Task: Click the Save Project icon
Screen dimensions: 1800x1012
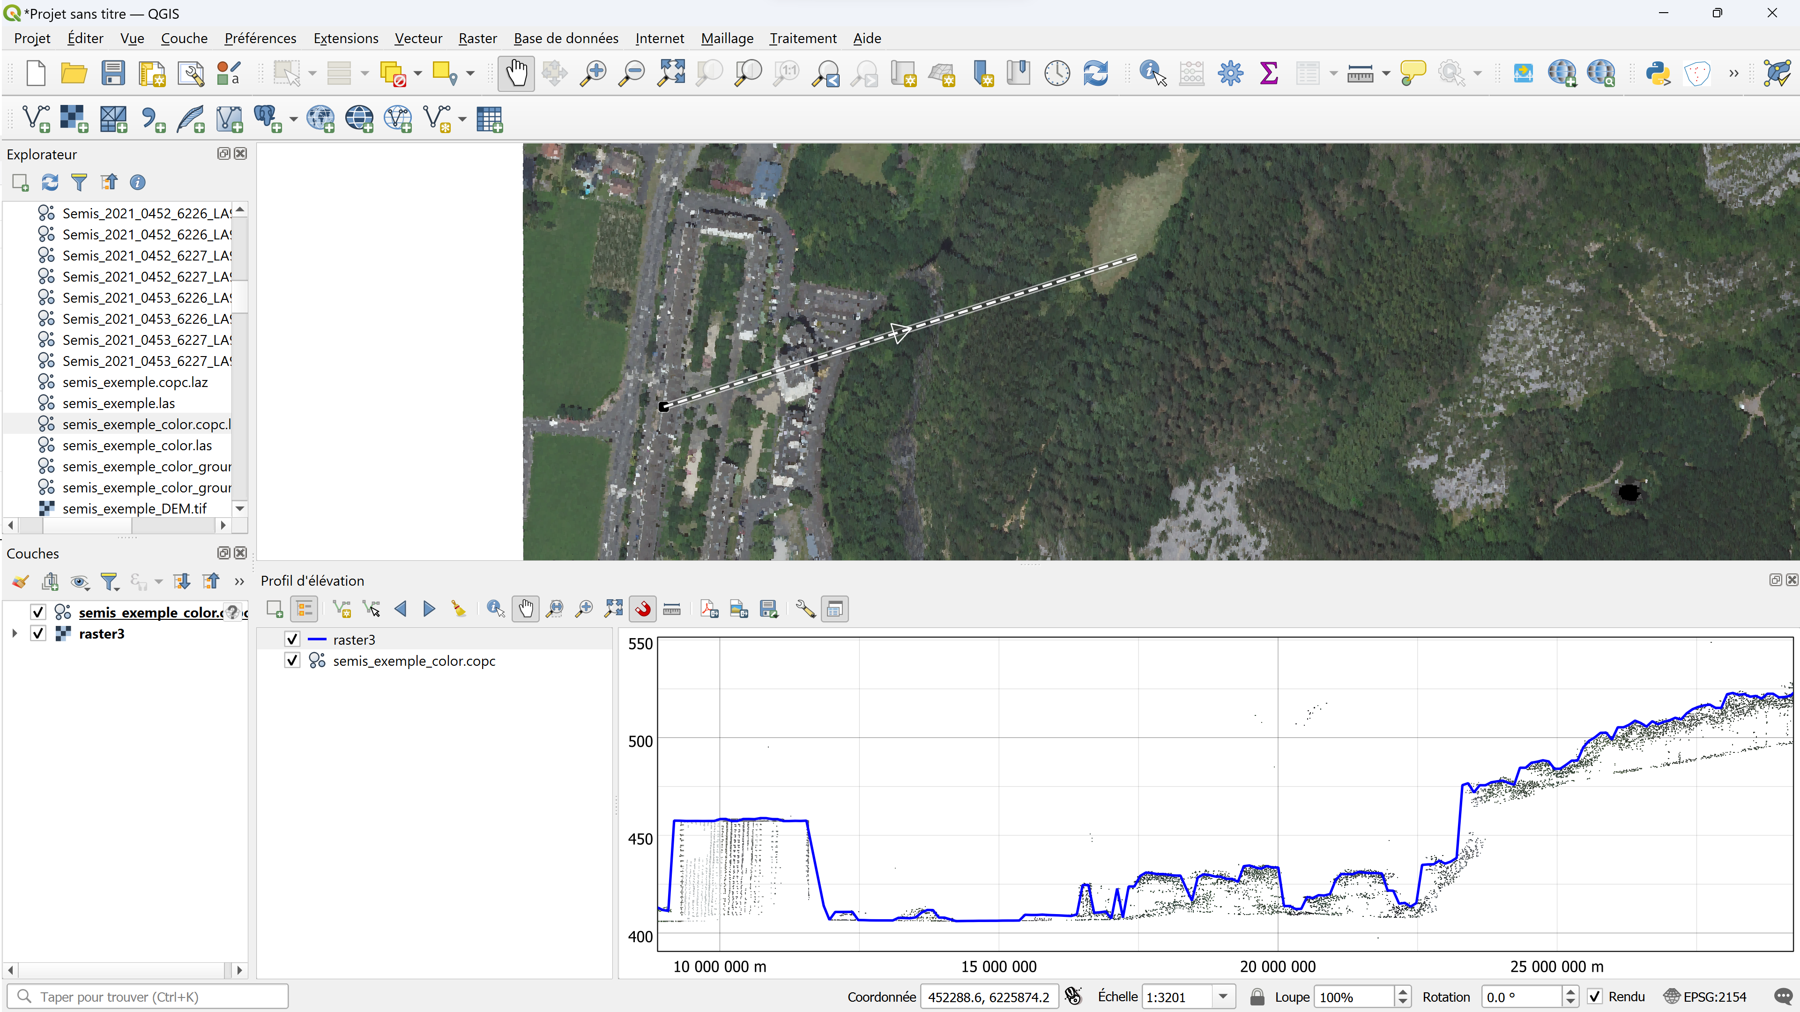Action: (112, 74)
